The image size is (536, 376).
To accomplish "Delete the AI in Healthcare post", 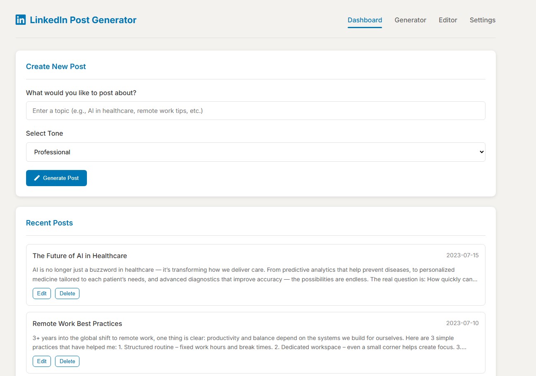I will point(67,293).
